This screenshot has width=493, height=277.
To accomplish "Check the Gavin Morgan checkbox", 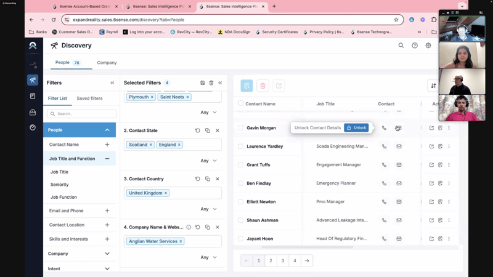I will [x=240, y=128].
